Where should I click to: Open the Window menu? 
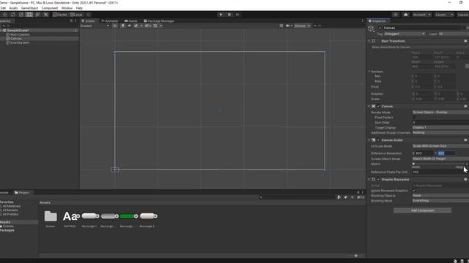pos(67,8)
